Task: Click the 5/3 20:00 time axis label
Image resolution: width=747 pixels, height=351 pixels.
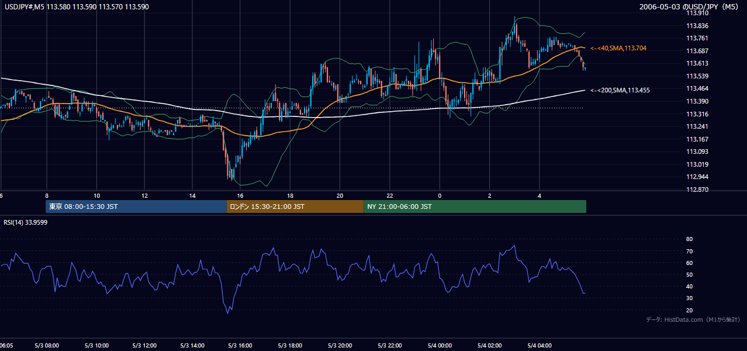Action: (x=339, y=346)
